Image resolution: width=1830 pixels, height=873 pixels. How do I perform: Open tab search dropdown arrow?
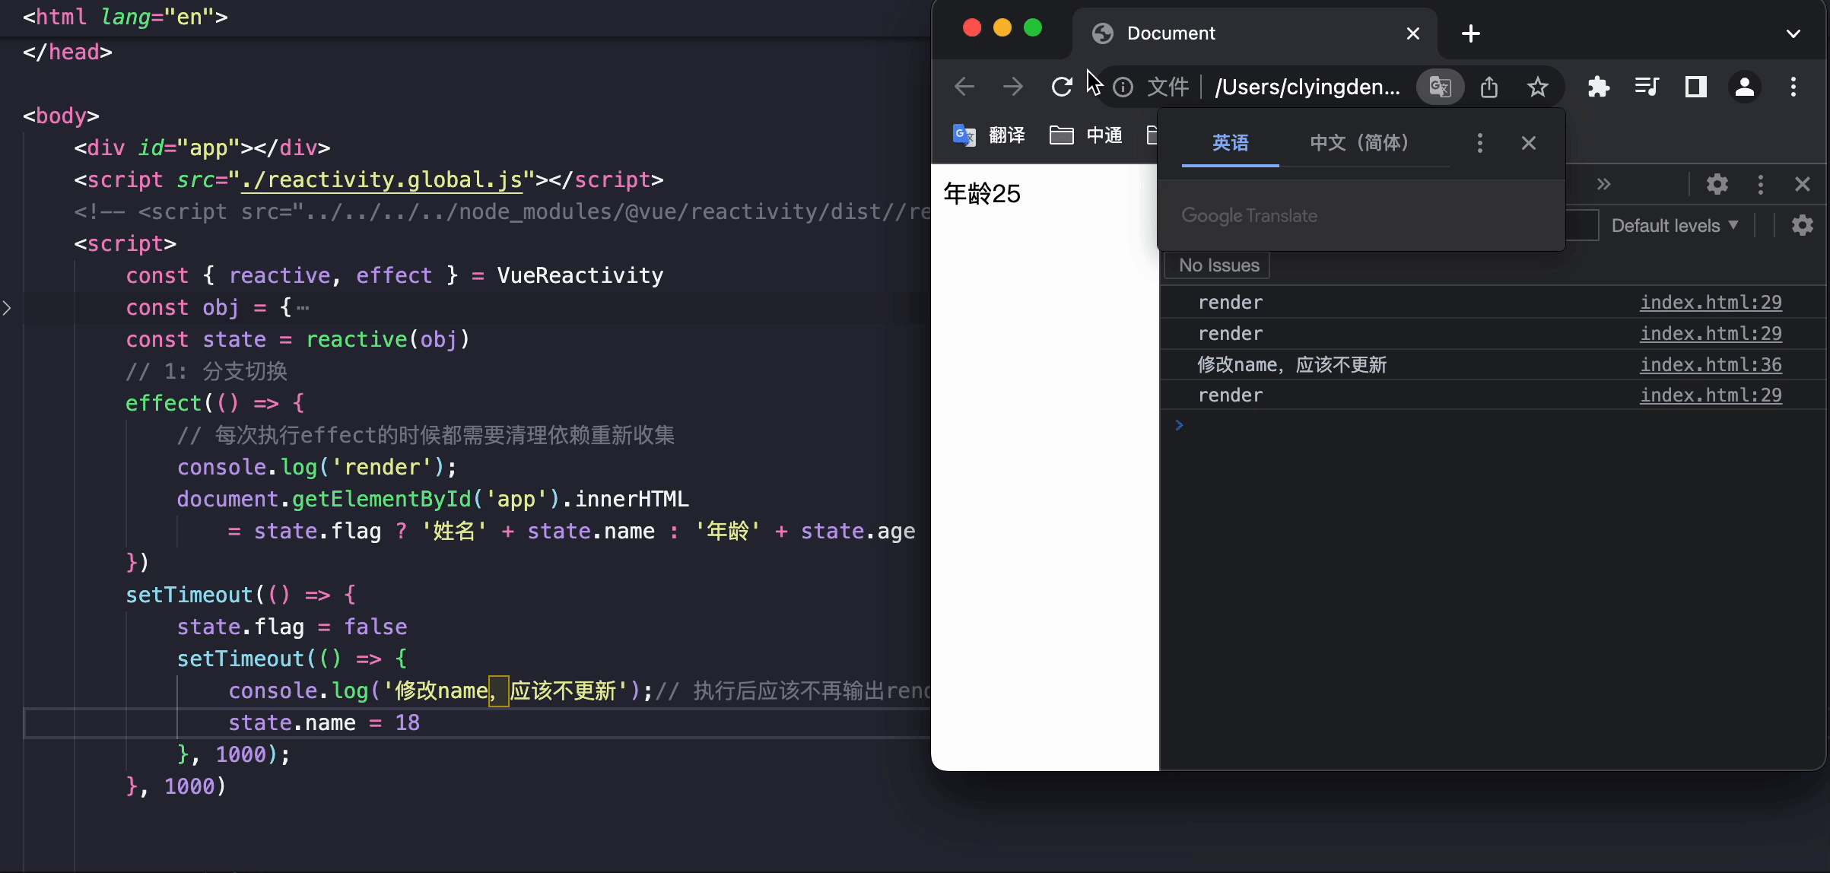1793,33
